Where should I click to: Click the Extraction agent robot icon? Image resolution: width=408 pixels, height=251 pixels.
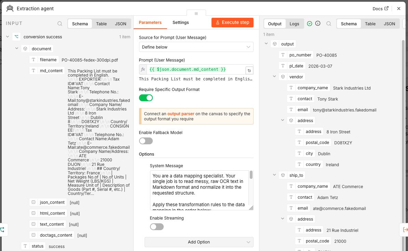click(10, 8)
